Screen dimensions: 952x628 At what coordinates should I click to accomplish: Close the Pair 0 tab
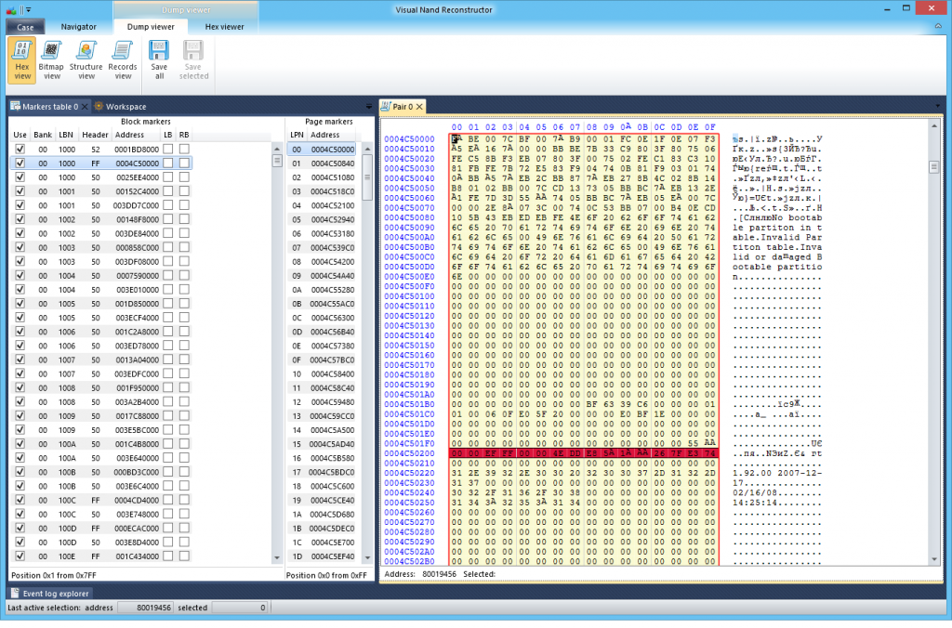[419, 107]
